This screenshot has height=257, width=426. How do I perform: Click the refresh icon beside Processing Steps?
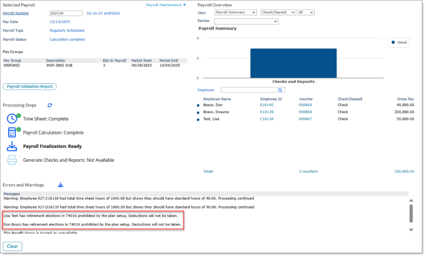click(x=50, y=105)
